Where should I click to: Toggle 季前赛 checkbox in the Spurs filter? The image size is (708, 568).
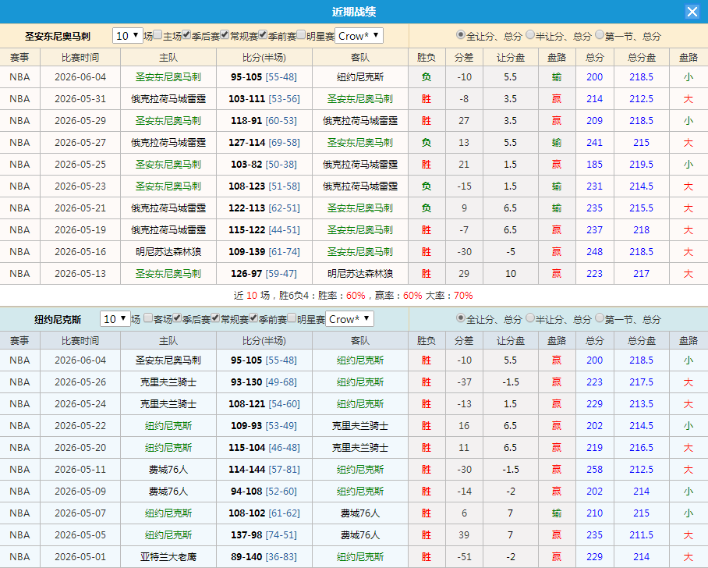tap(263, 35)
